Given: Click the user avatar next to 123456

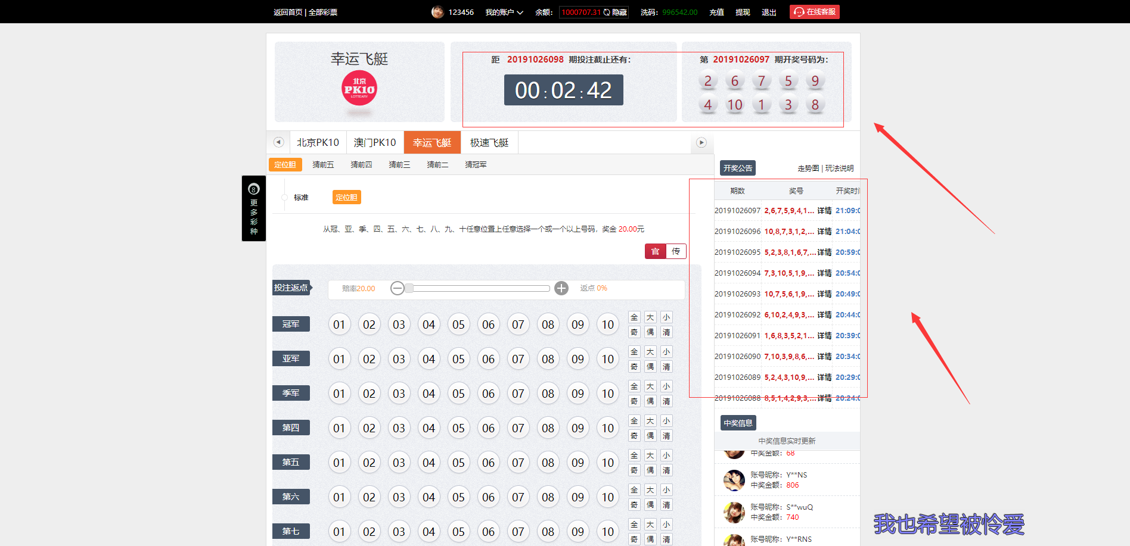Looking at the screenshot, I should (437, 12).
